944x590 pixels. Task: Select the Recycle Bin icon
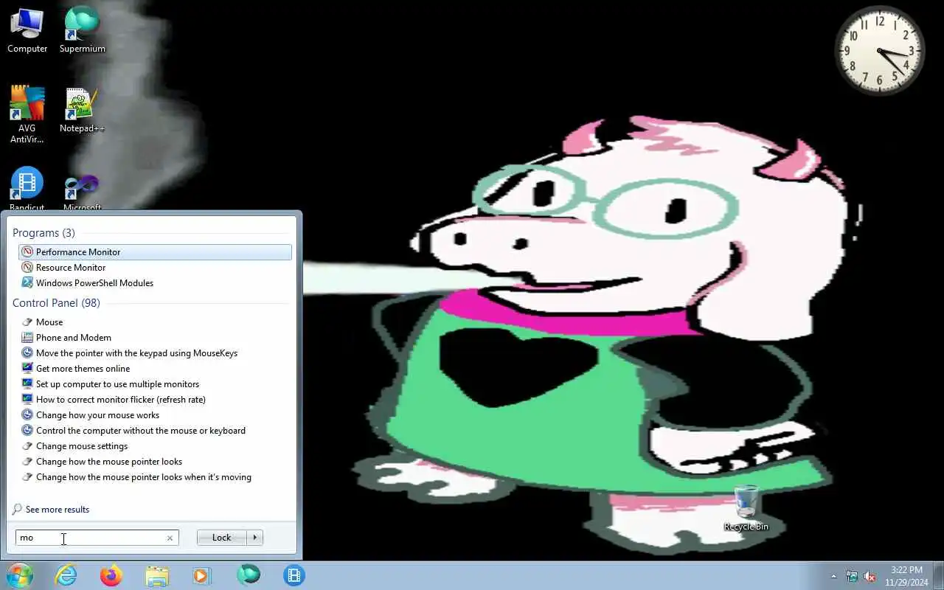point(746,508)
